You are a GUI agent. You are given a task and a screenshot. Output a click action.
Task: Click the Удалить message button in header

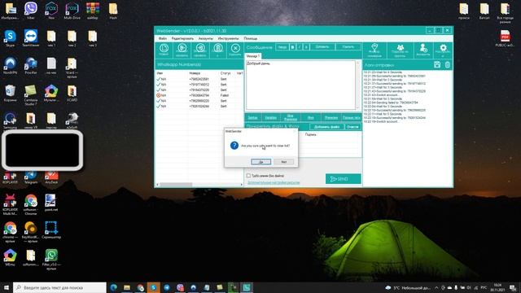(x=348, y=47)
